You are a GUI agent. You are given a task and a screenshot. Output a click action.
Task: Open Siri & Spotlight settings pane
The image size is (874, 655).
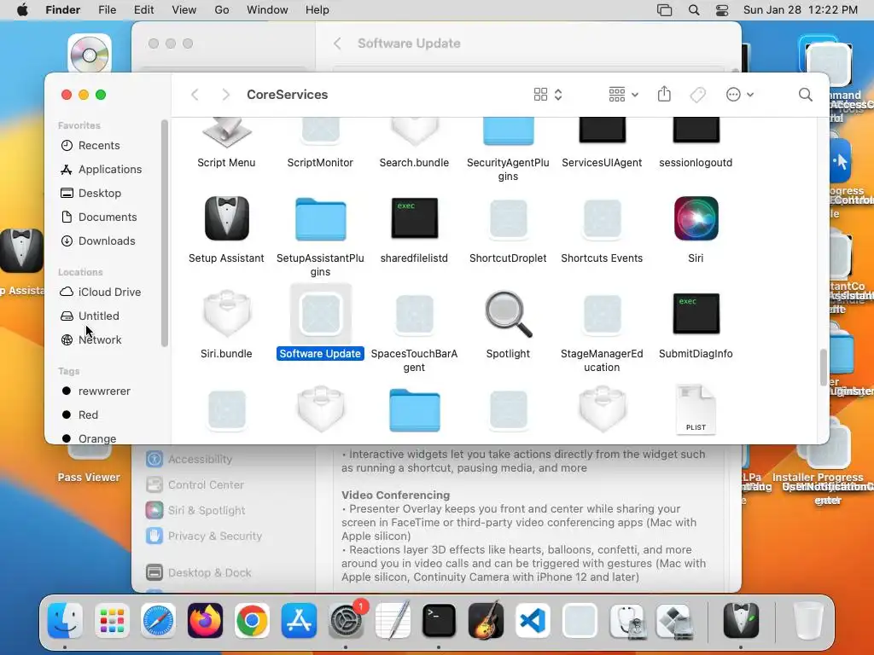point(195,510)
